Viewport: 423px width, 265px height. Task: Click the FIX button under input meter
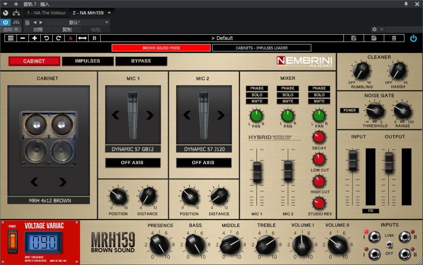[x=371, y=211]
